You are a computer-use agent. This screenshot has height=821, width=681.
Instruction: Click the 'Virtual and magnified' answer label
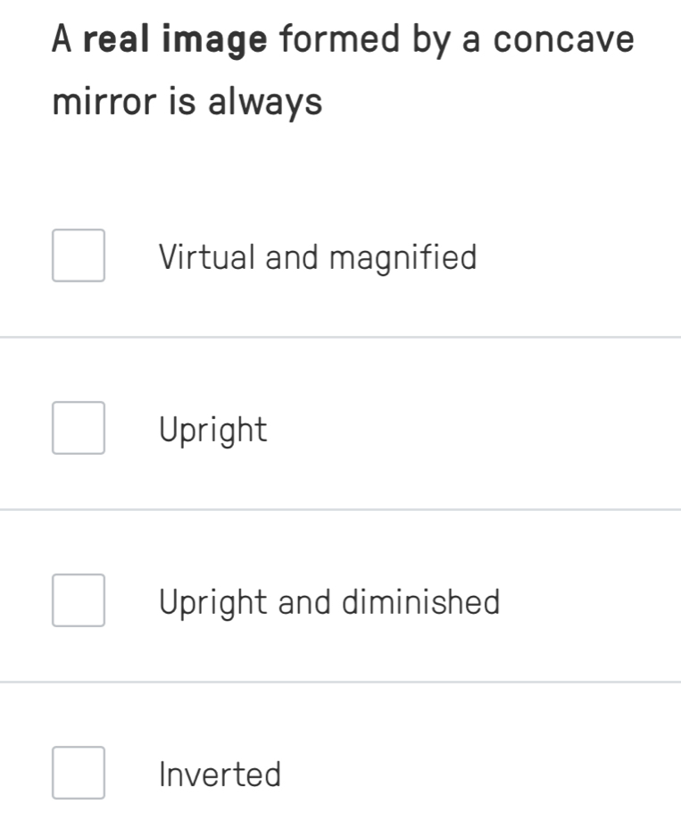coord(318,258)
